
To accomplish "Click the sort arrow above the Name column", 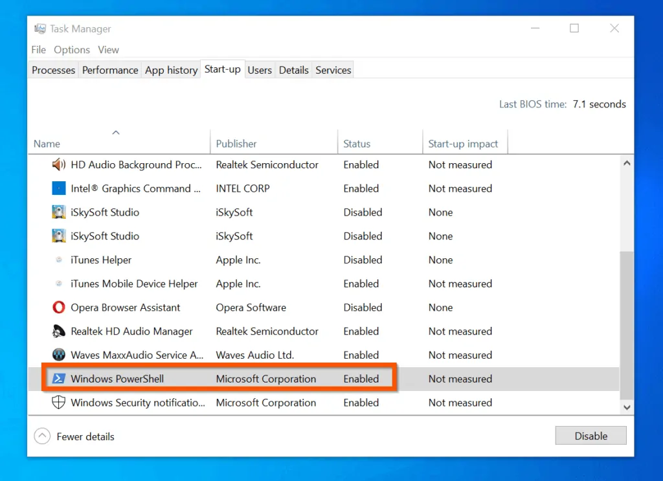I will (x=116, y=132).
